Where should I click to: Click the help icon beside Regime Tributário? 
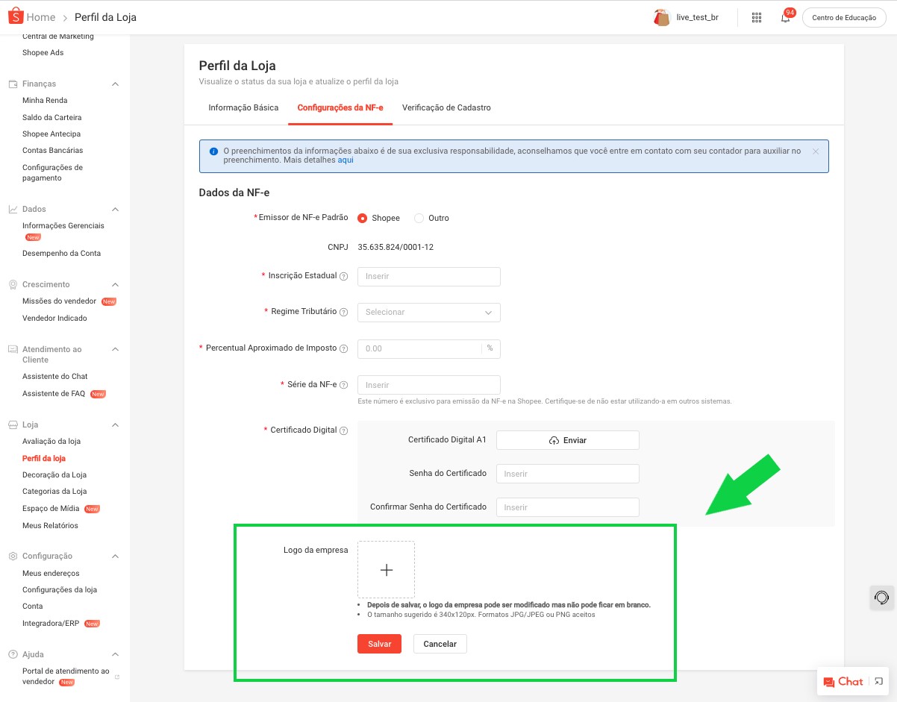coord(345,312)
